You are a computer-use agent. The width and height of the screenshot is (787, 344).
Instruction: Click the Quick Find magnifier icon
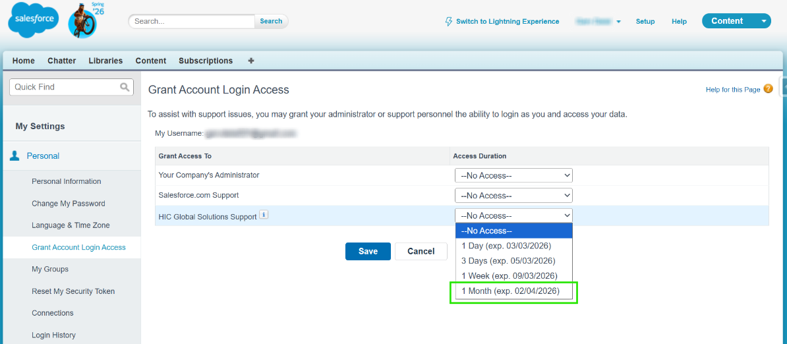pyautogui.click(x=125, y=87)
